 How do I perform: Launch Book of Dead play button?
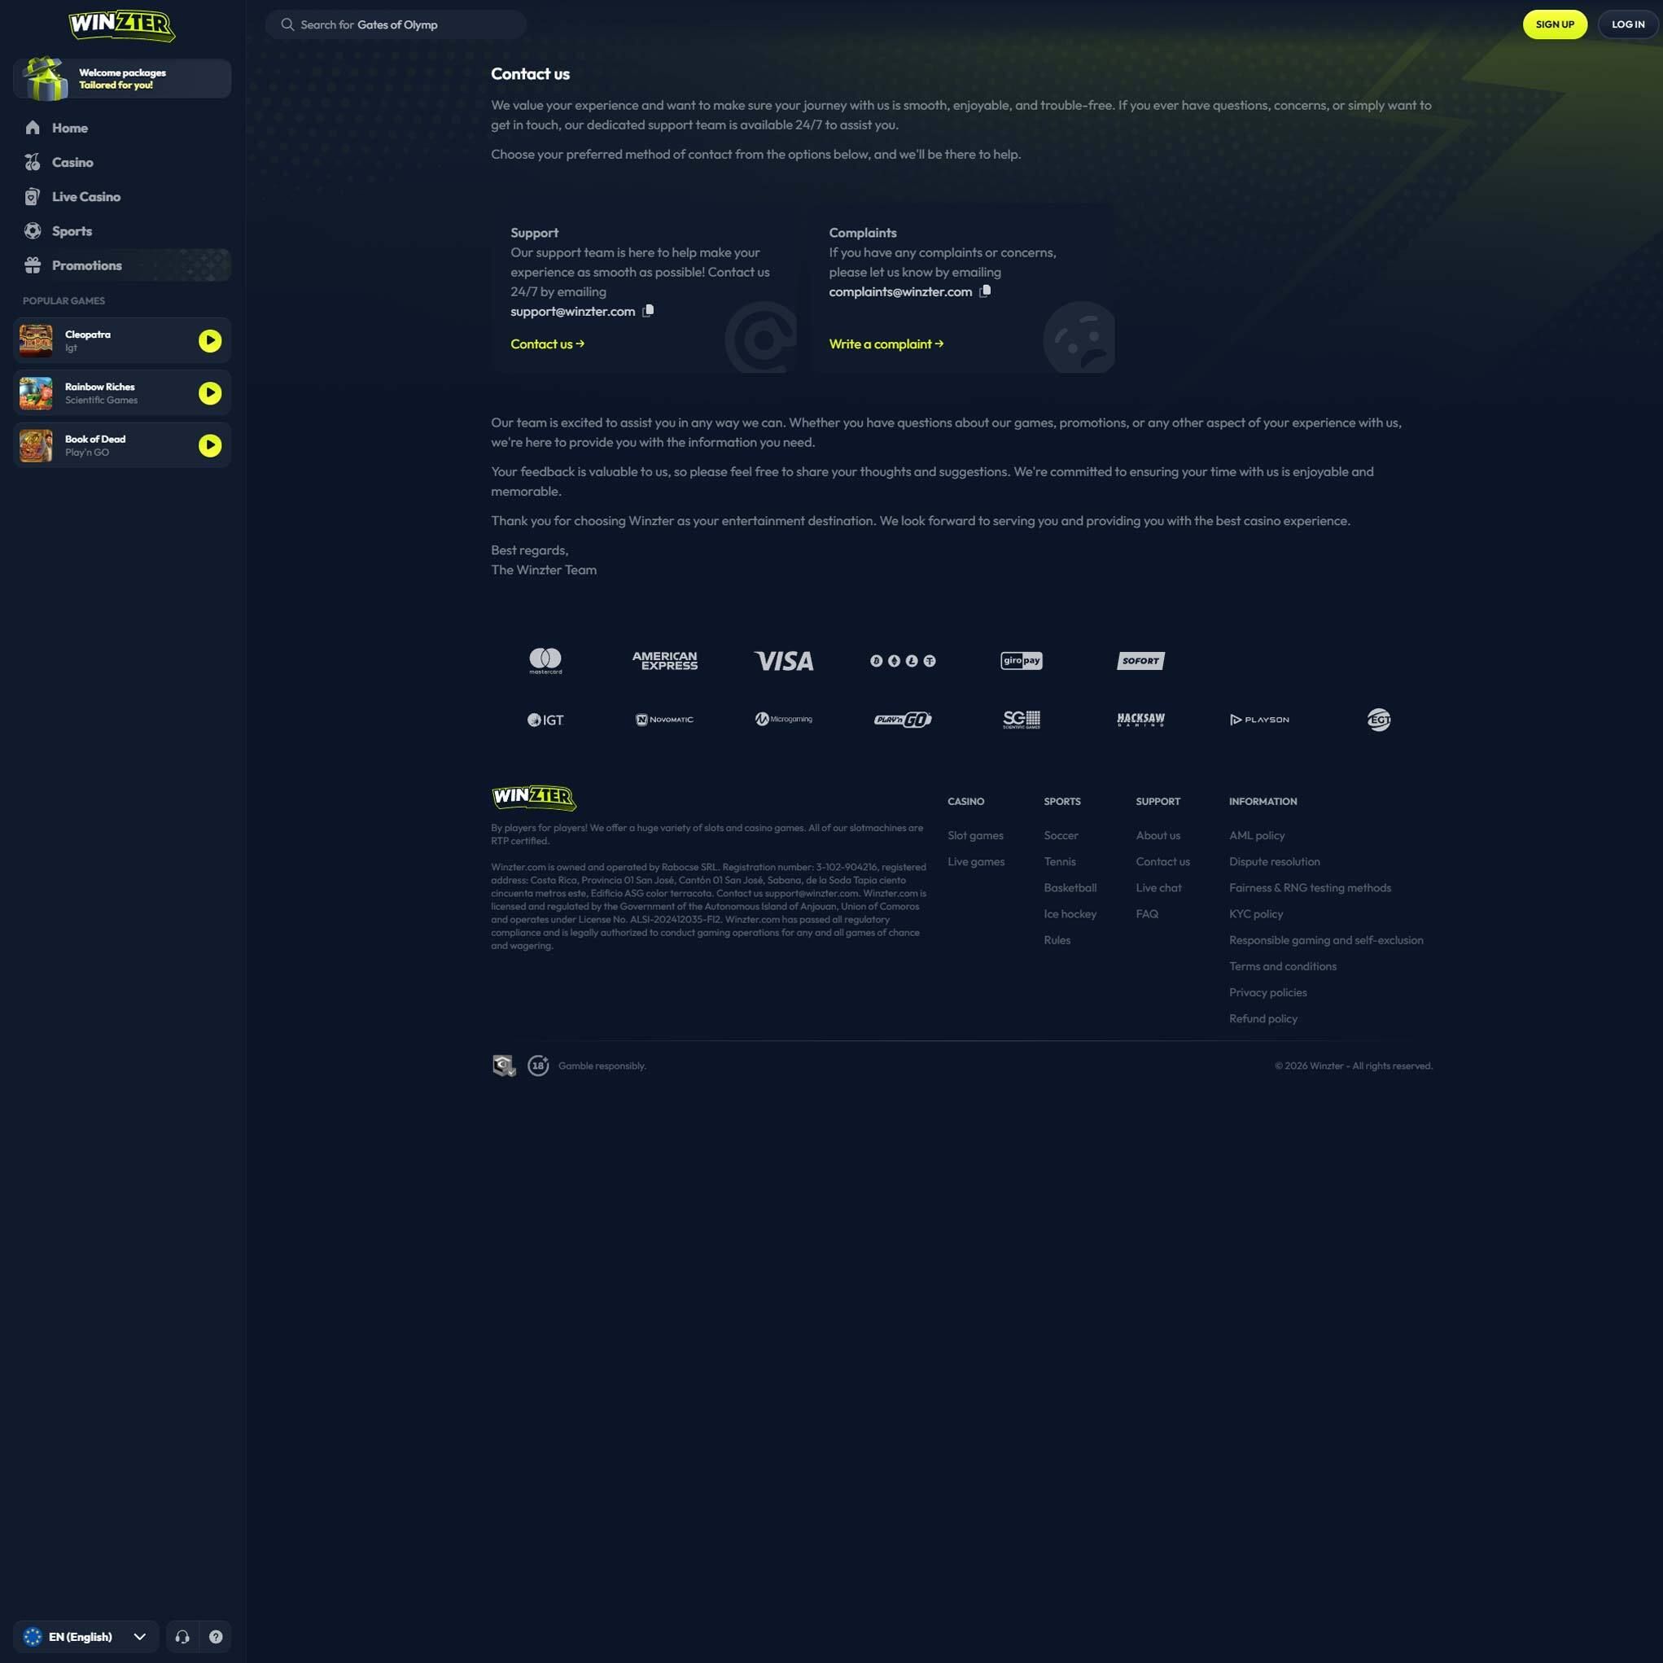point(210,445)
